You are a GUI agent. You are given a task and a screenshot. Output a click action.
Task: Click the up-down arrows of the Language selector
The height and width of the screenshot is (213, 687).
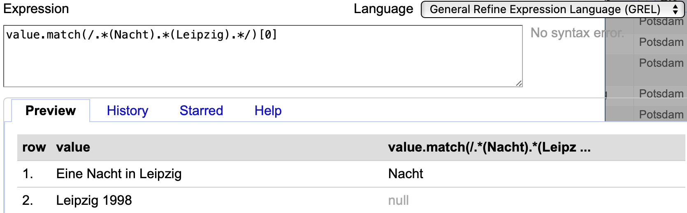click(675, 9)
